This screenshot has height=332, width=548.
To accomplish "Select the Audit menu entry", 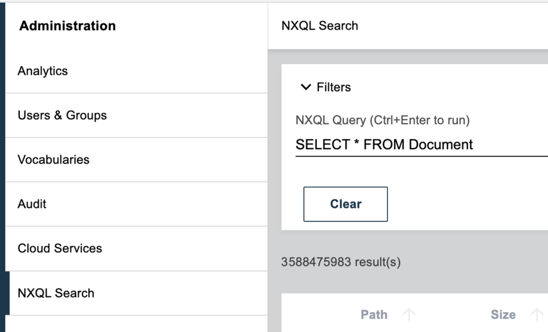I will pyautogui.click(x=136, y=204).
